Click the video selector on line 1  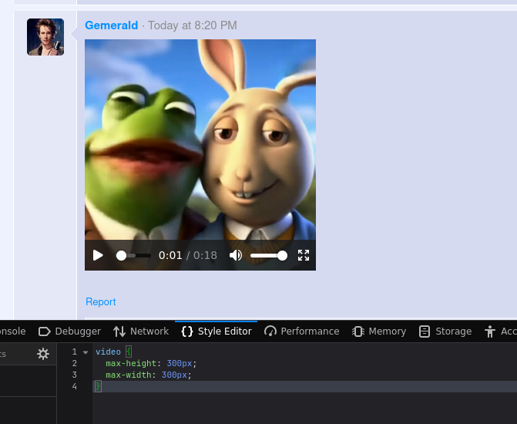click(108, 352)
